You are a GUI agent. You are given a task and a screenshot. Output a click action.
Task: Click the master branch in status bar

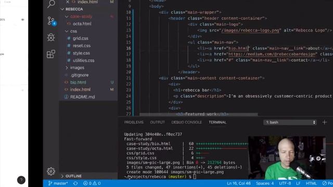coord(58,183)
